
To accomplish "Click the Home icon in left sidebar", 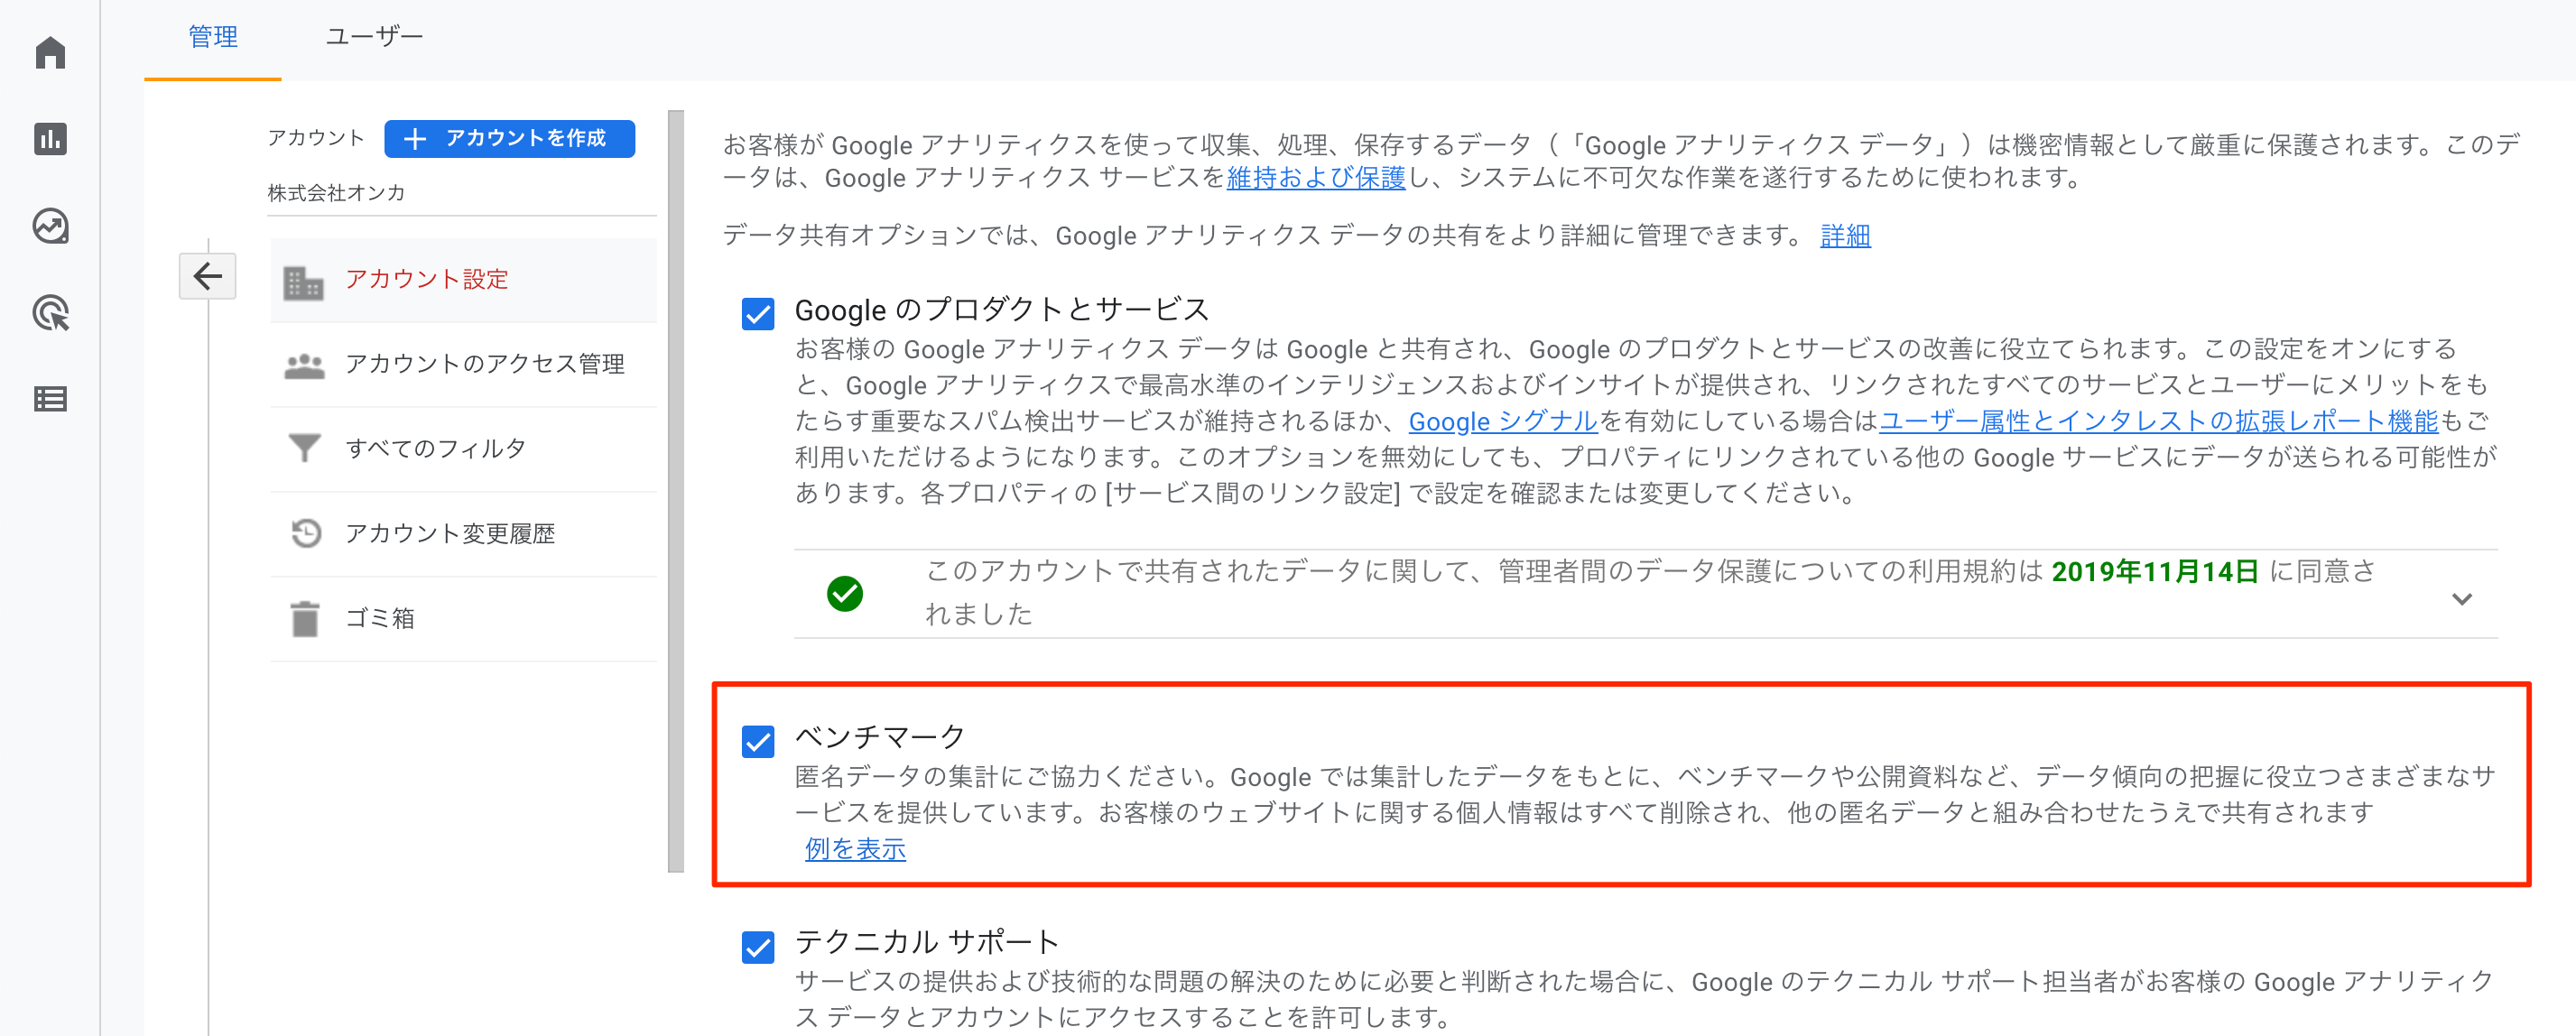I will coord(50,52).
